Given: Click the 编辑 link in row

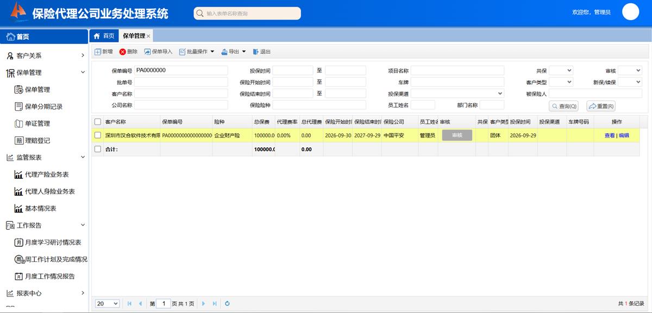Looking at the screenshot, I should pyautogui.click(x=624, y=135).
